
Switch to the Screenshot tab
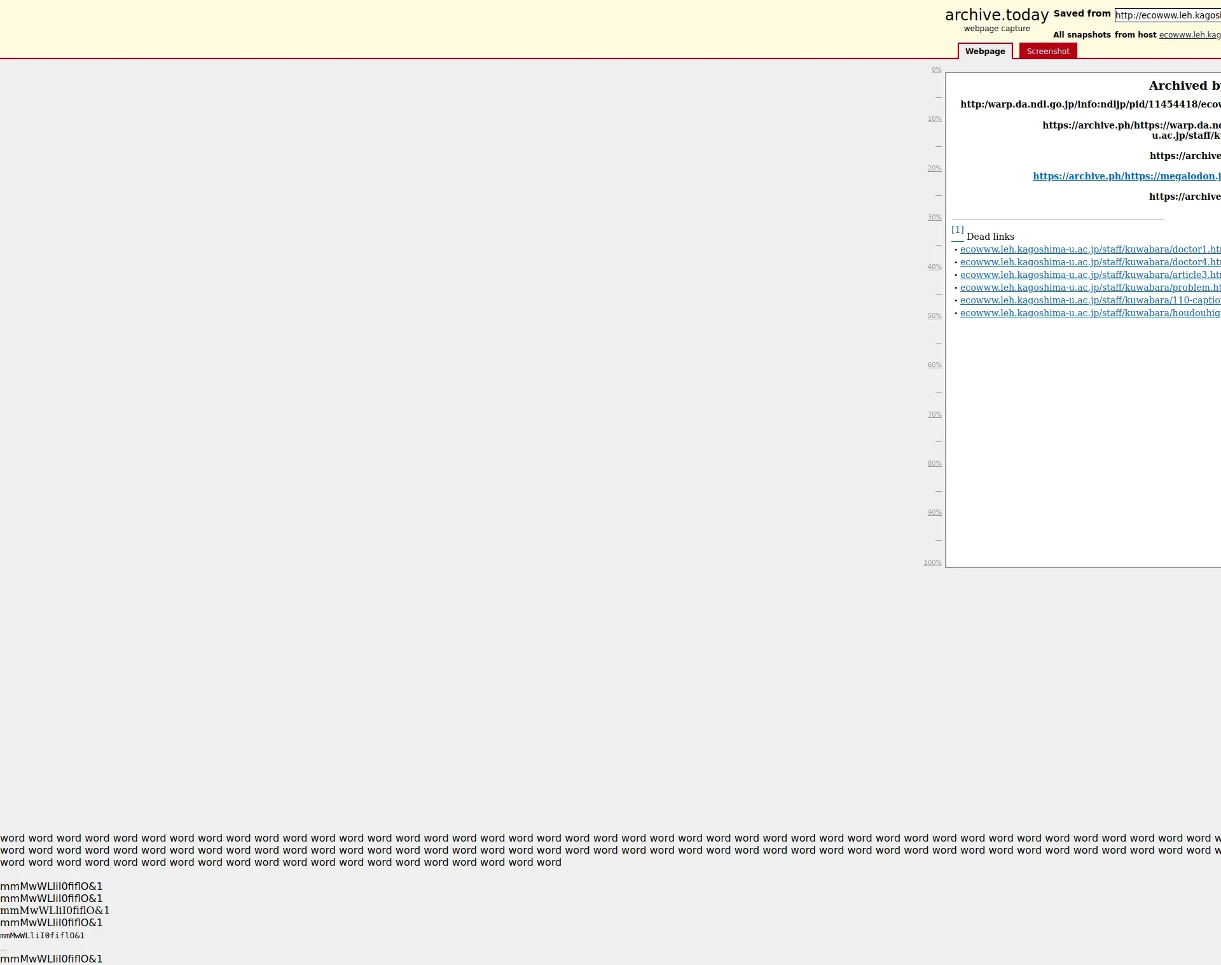(1047, 52)
